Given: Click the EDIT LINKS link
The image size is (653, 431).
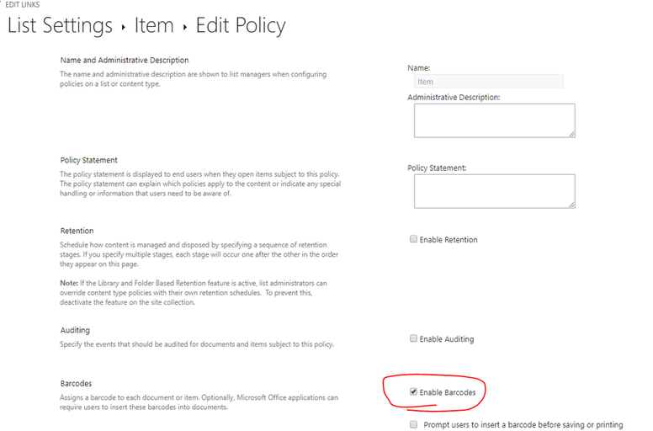Looking at the screenshot, I should (23, 4).
